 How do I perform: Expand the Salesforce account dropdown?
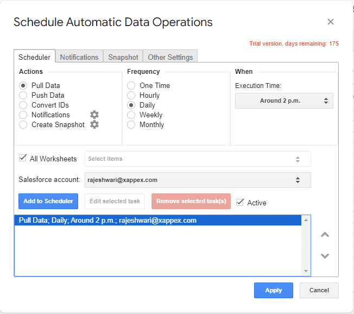pyautogui.click(x=198, y=180)
